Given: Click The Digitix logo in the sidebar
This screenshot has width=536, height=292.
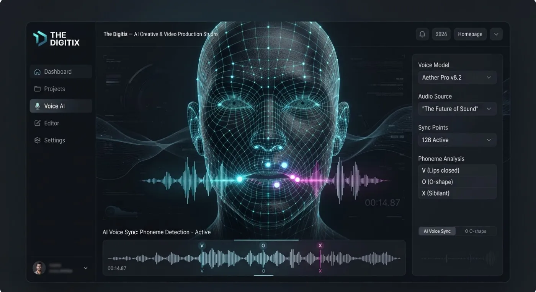Looking at the screenshot, I should click(56, 39).
